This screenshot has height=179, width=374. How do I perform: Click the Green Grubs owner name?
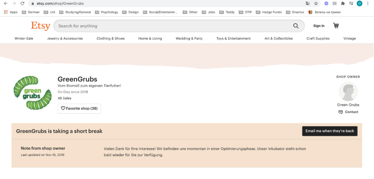point(348,105)
